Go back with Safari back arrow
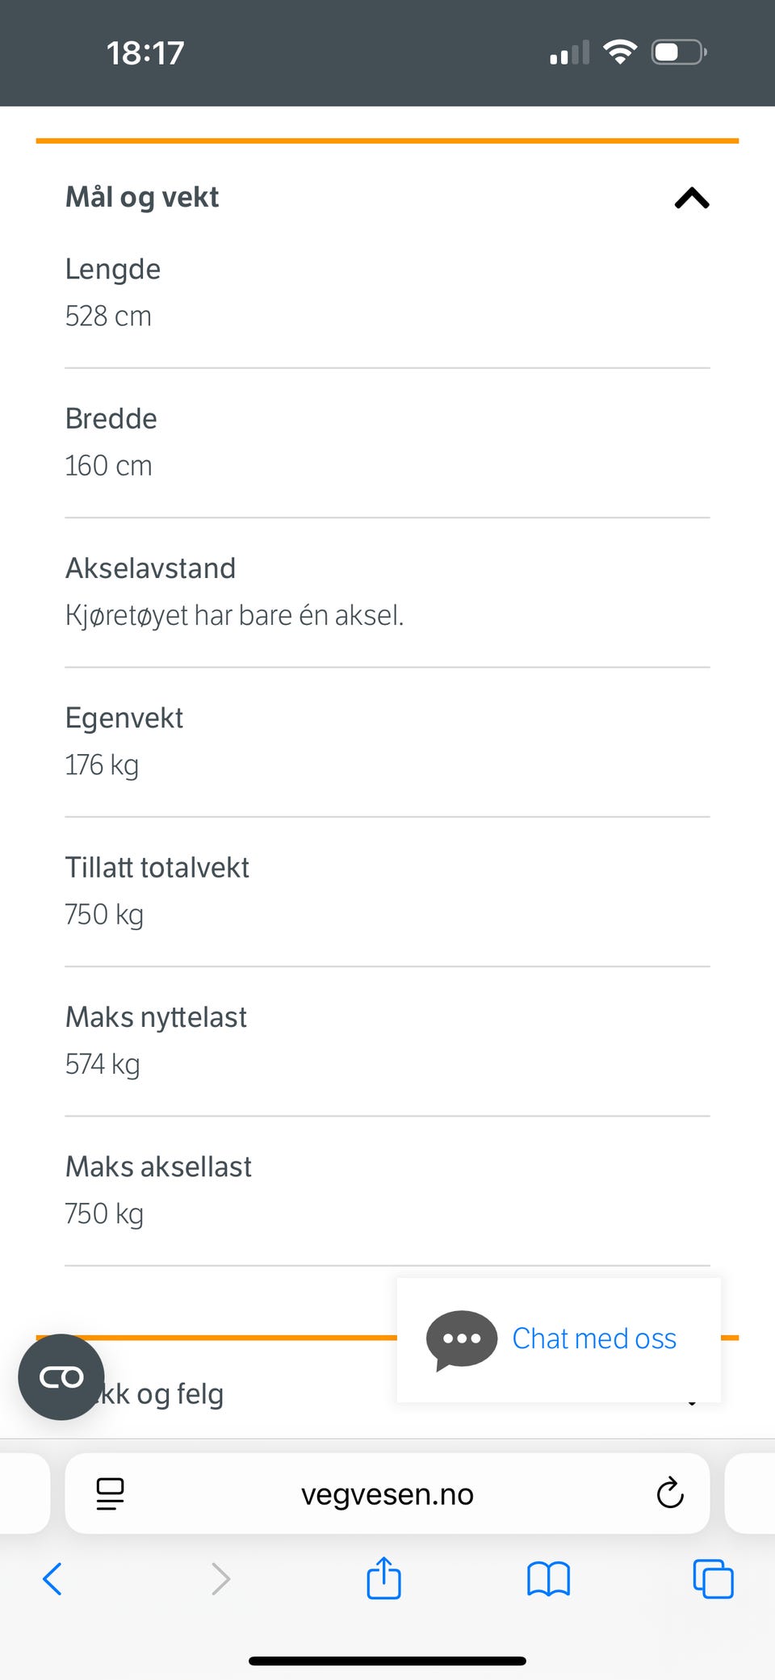775x1680 pixels. pos(53,1579)
